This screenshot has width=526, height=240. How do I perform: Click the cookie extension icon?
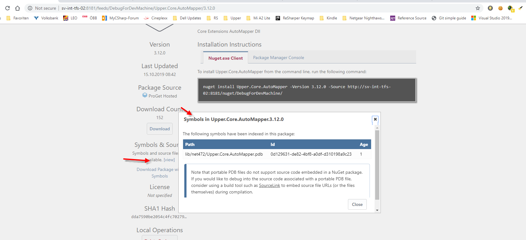coord(500,8)
